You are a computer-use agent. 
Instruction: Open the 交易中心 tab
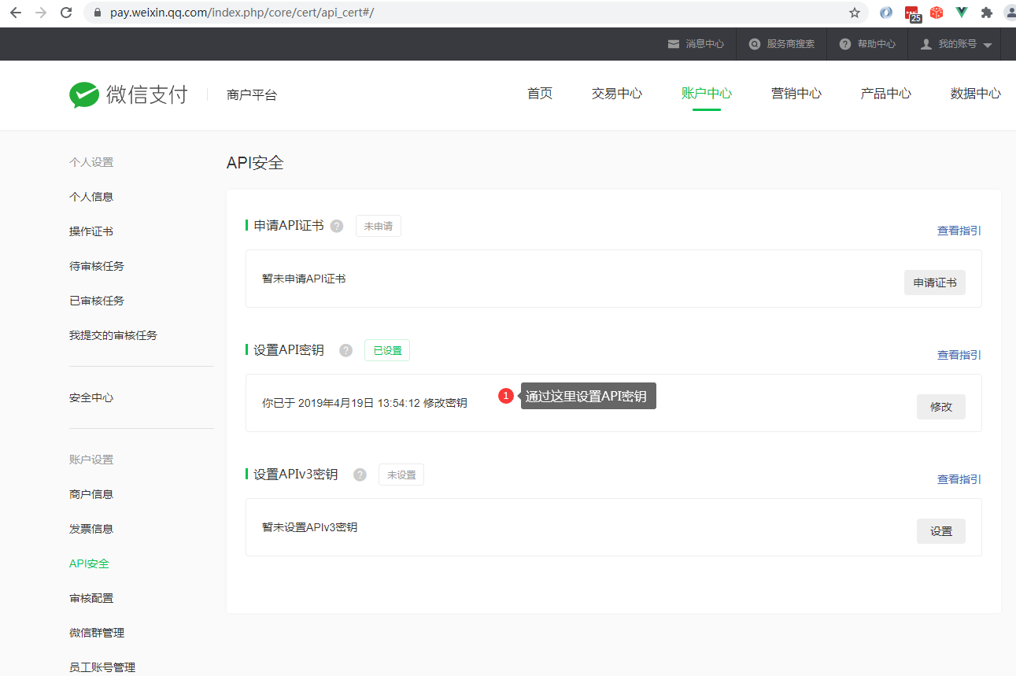617,94
